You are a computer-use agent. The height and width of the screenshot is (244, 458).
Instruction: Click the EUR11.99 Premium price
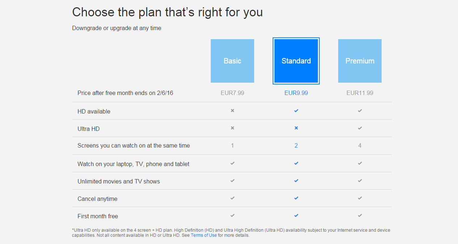[360, 93]
